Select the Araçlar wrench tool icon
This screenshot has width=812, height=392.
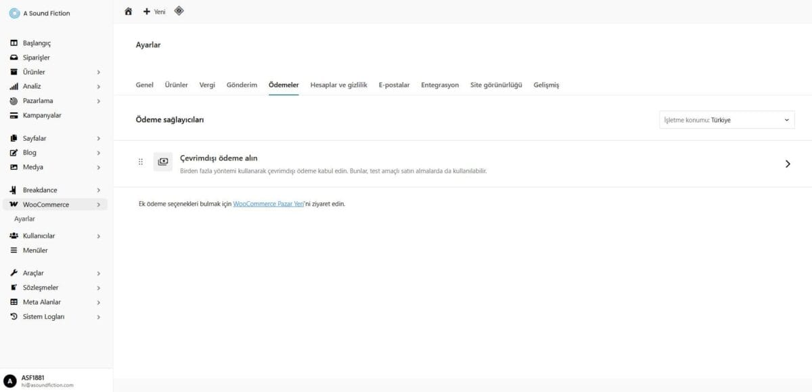[14, 273]
